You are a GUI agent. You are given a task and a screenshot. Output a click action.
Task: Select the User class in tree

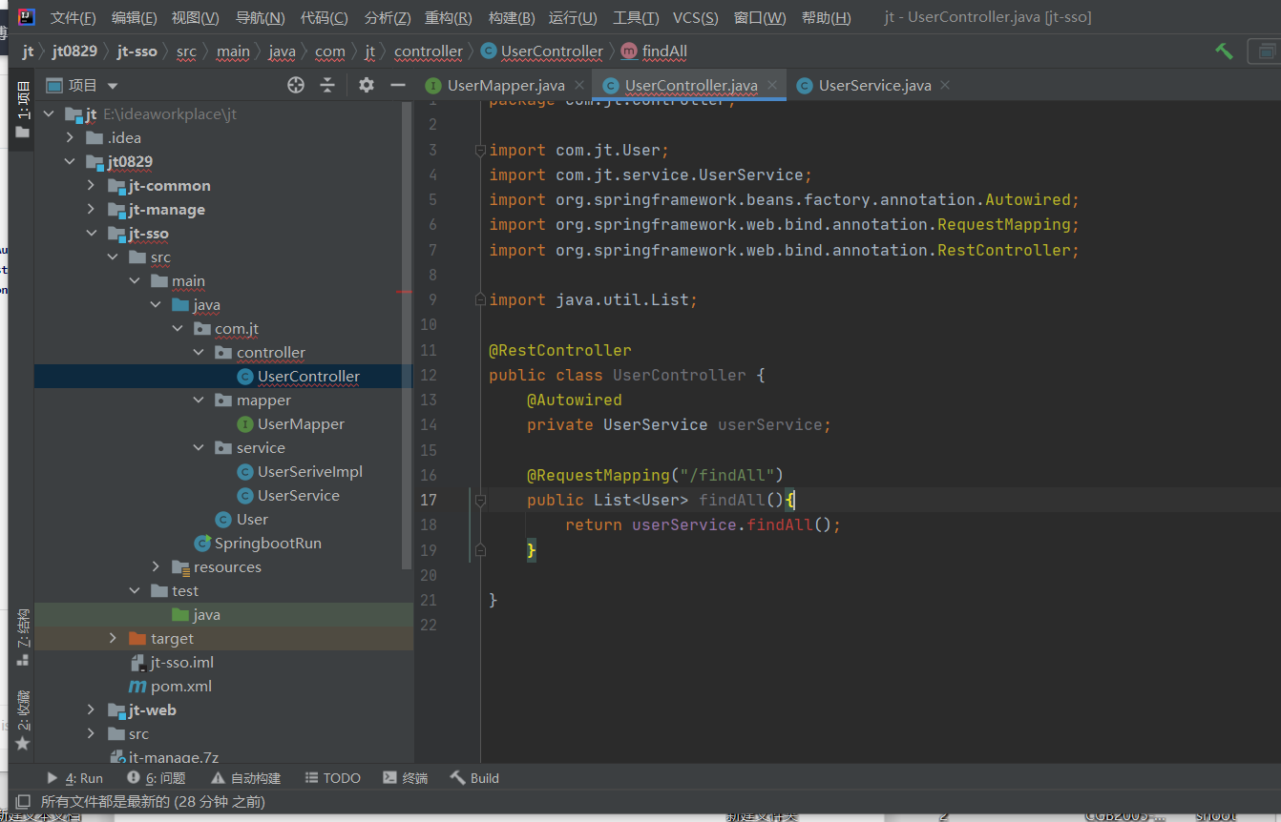click(x=252, y=520)
